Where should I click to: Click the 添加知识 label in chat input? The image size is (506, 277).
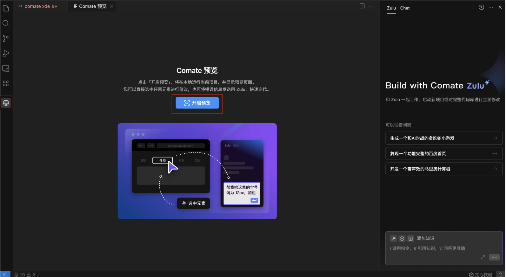425,239
